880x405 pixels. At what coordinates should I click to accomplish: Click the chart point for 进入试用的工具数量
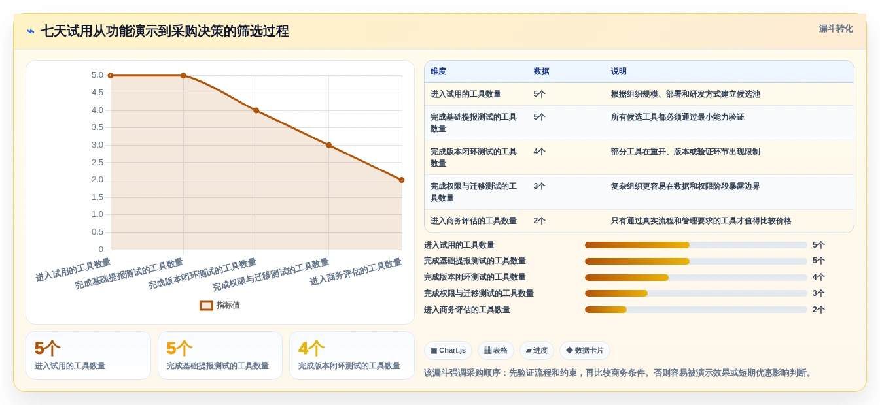click(x=111, y=76)
